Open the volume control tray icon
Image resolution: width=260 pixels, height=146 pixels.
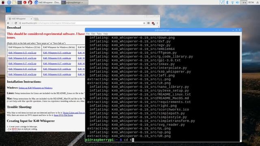pos(237,2)
